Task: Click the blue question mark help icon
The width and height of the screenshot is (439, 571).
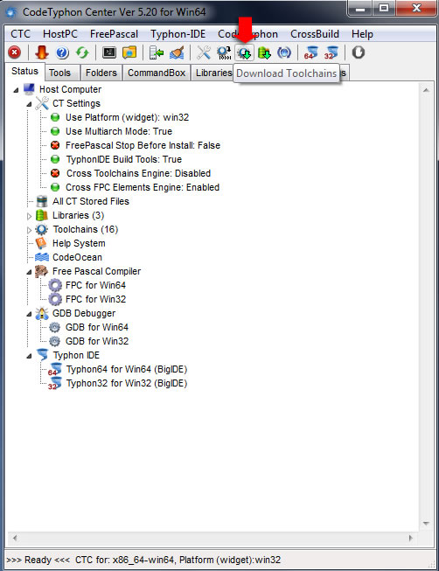Action: [62, 52]
